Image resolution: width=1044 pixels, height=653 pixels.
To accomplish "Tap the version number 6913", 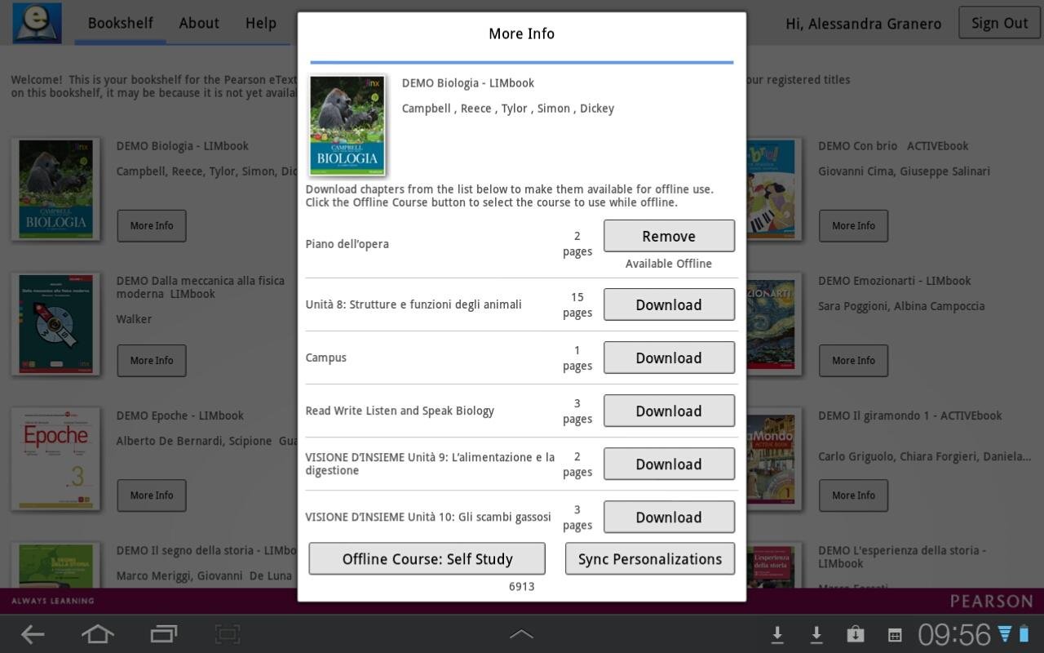I will pos(521,586).
